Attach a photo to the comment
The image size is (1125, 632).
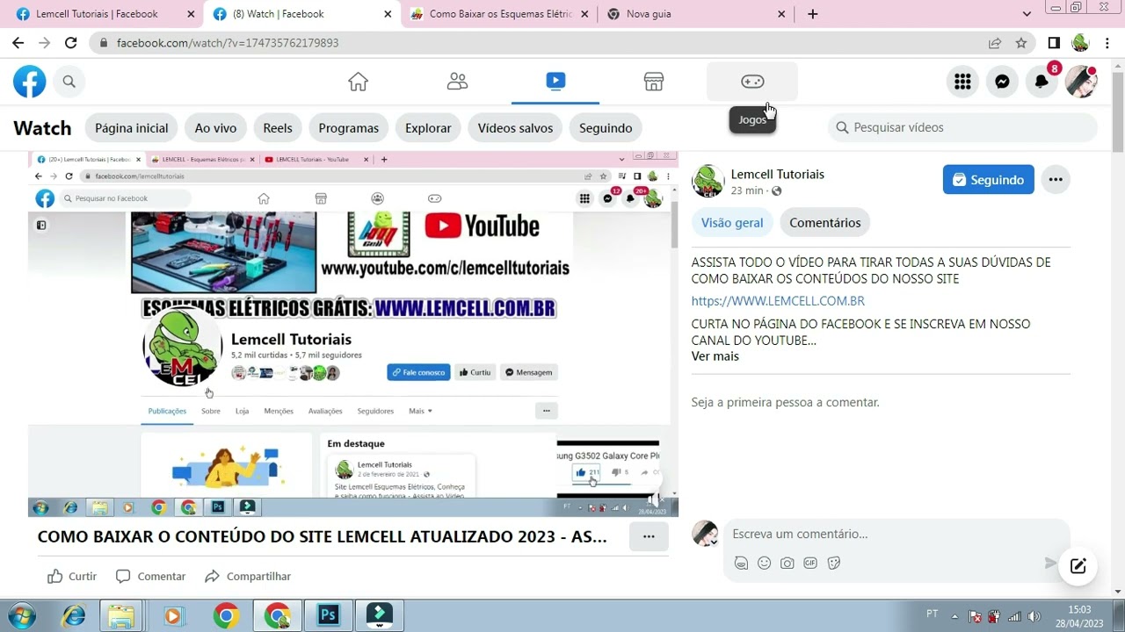point(787,563)
